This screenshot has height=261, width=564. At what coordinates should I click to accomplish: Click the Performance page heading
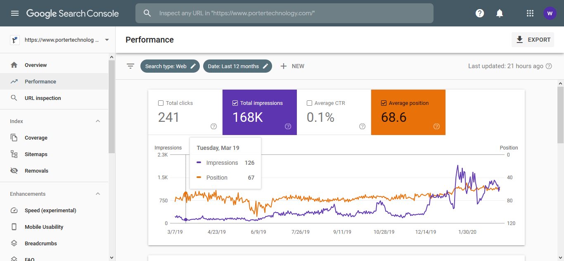(149, 40)
